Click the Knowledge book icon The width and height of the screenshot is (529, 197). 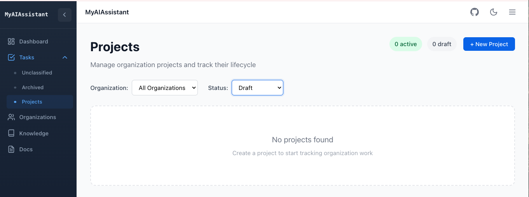(x=11, y=133)
